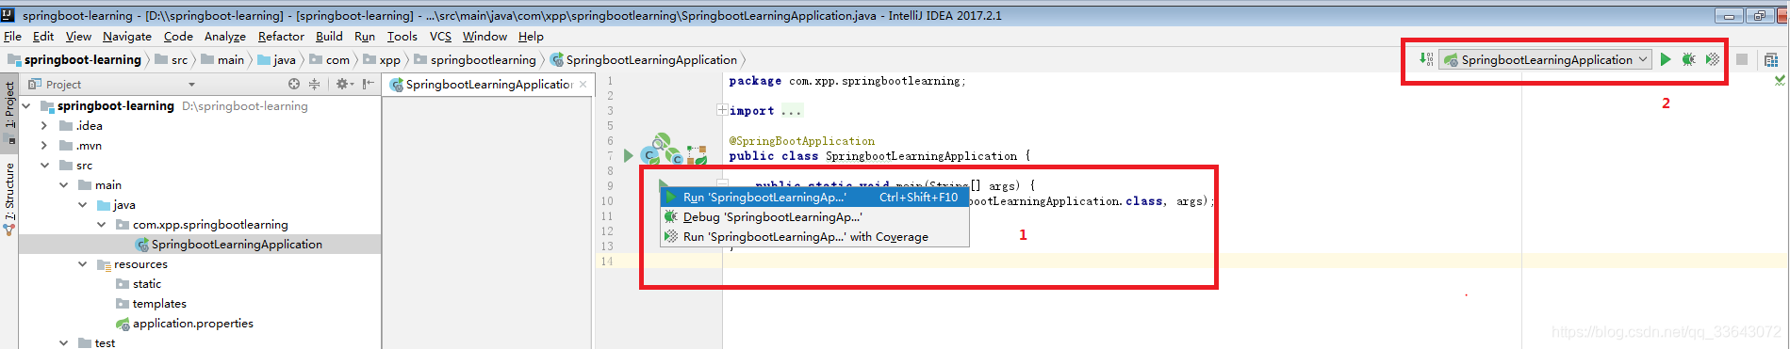
Task: Click Scroll from Source crosshair icon in Project panel
Action: point(294,84)
